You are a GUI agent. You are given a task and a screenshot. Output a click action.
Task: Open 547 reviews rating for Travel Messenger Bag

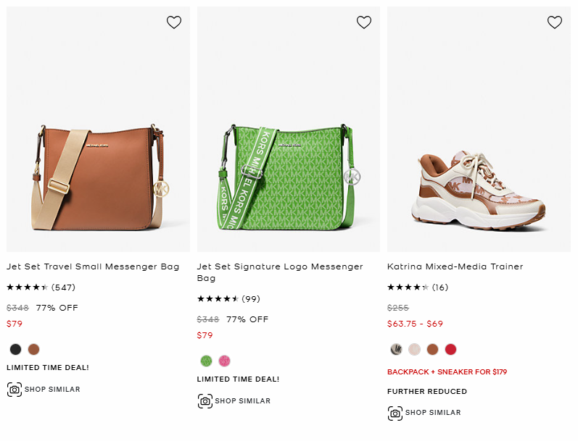tap(41, 287)
